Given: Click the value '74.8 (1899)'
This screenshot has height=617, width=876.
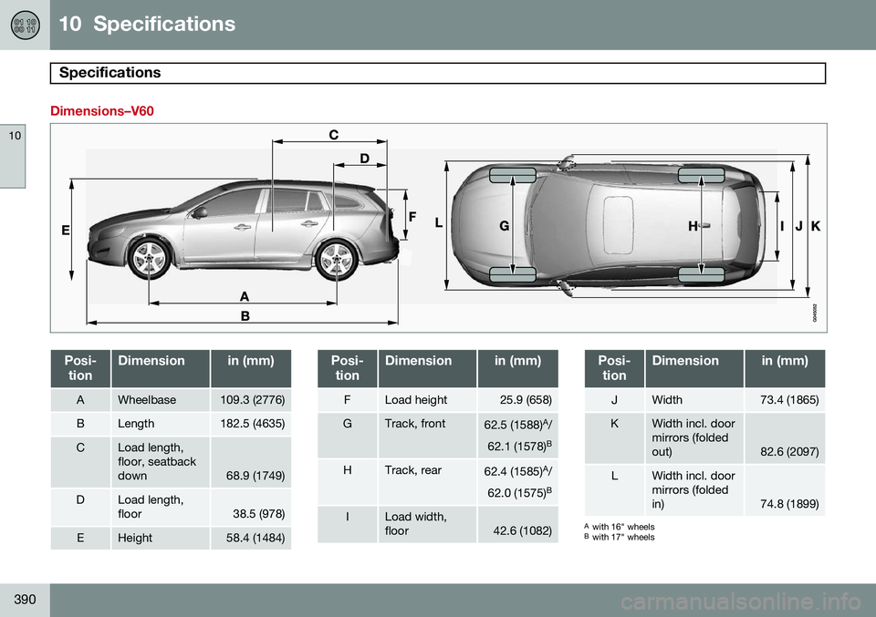Looking at the screenshot, I should tap(789, 504).
